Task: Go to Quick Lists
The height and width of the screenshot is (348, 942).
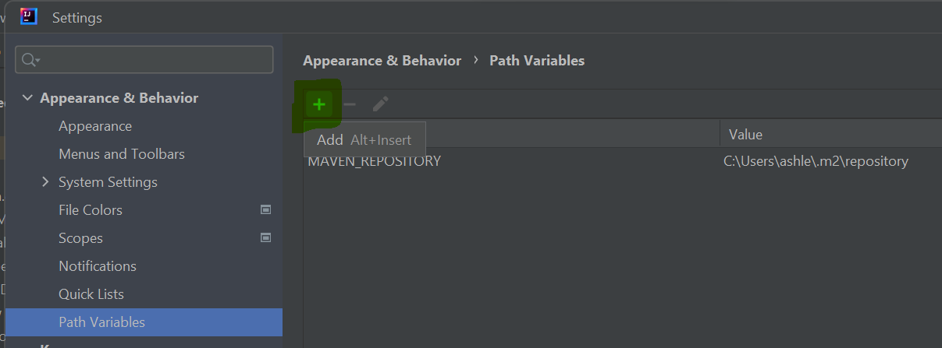Action: pyautogui.click(x=91, y=294)
